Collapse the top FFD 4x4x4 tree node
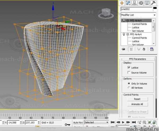The width and height of the screenshot is (159, 131). (x=127, y=20)
